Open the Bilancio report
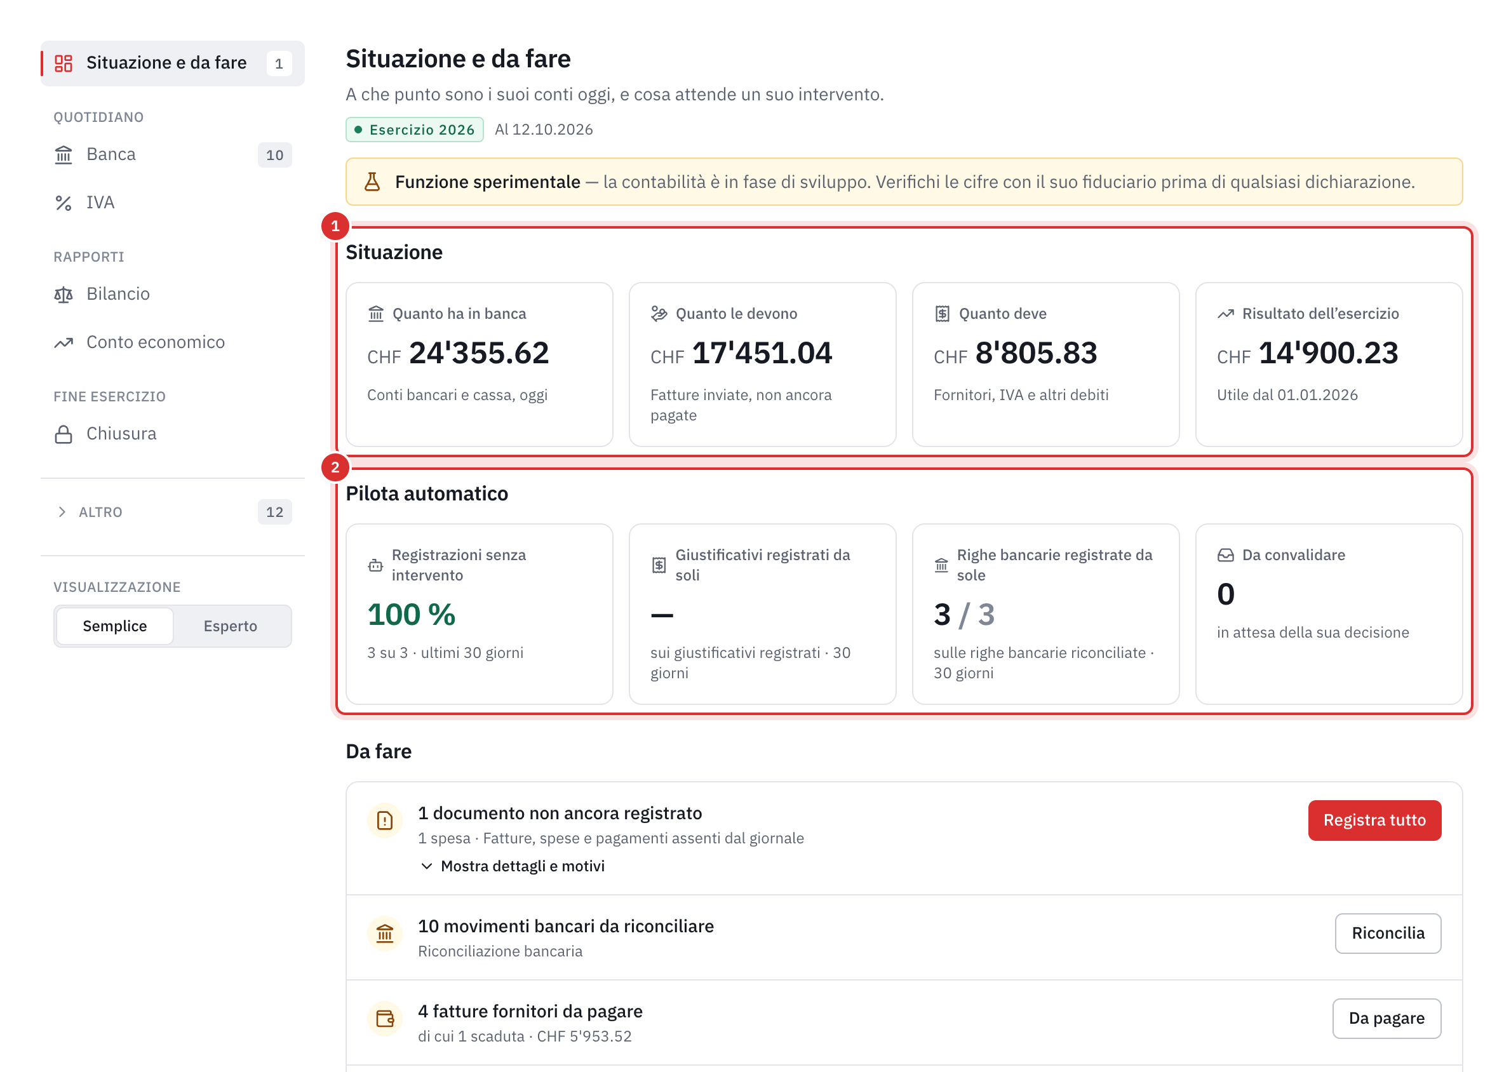Image resolution: width=1504 pixels, height=1072 pixels. click(173, 295)
